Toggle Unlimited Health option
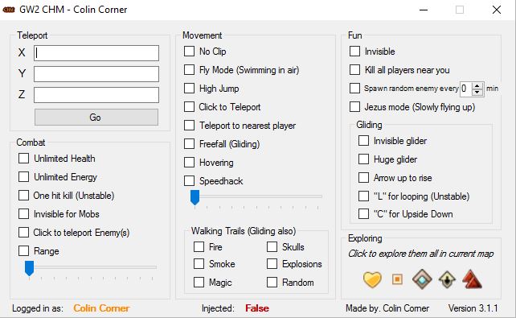This screenshot has height=318, width=516. coord(23,158)
